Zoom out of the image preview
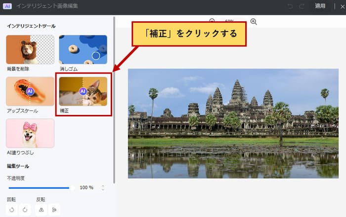The height and width of the screenshot is (217, 346). 212,21
